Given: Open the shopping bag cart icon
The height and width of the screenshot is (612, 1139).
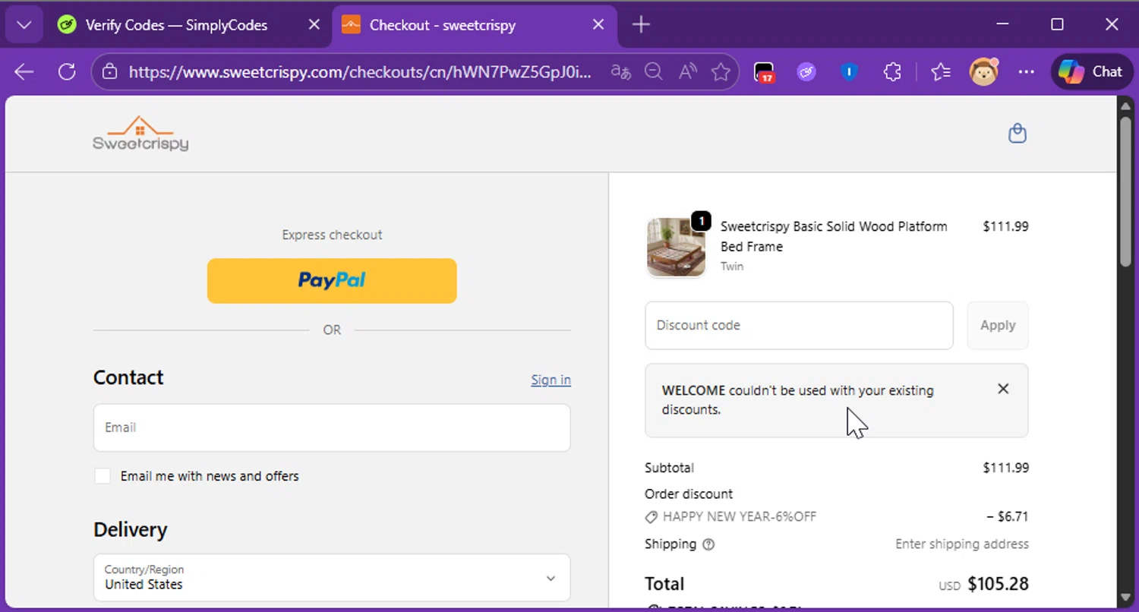Looking at the screenshot, I should coord(1017,134).
